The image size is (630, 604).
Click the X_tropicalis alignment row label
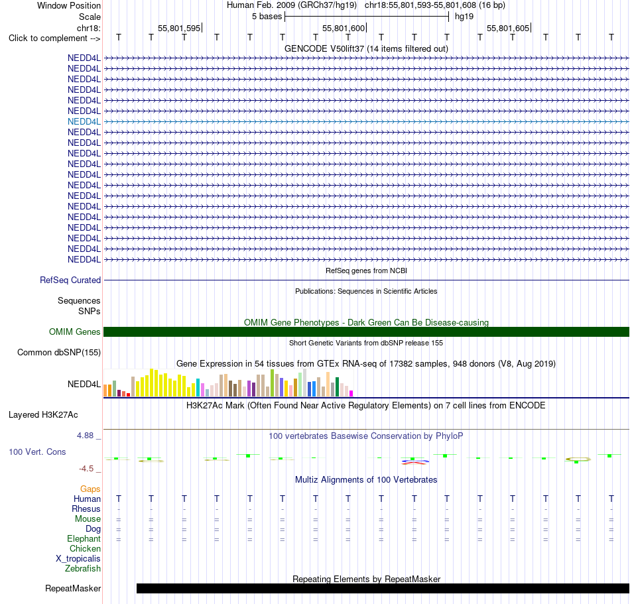click(x=78, y=559)
